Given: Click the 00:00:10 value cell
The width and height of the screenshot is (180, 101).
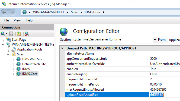Looking at the screenshot, I should coord(165,84).
